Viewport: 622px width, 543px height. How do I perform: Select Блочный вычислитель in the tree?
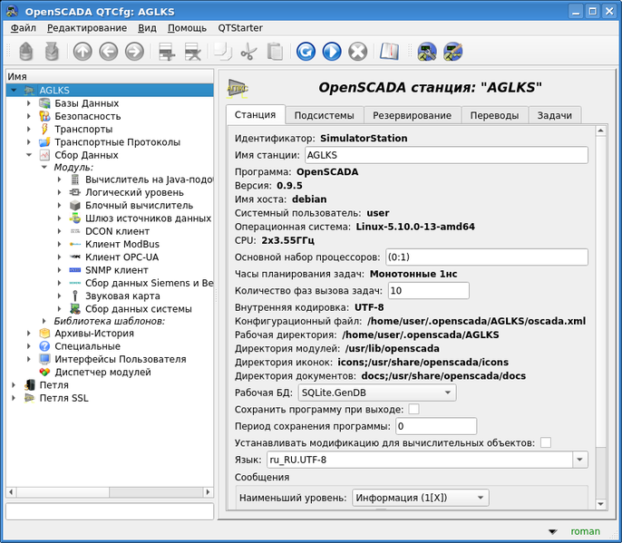(x=139, y=206)
